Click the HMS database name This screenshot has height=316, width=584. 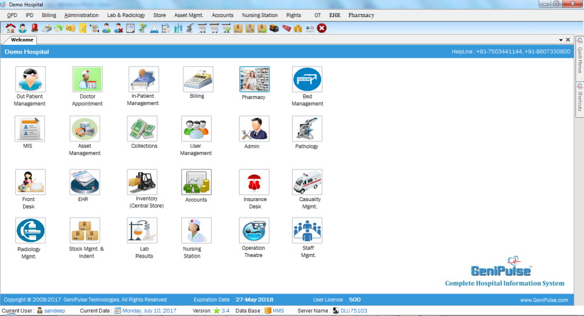pos(278,311)
